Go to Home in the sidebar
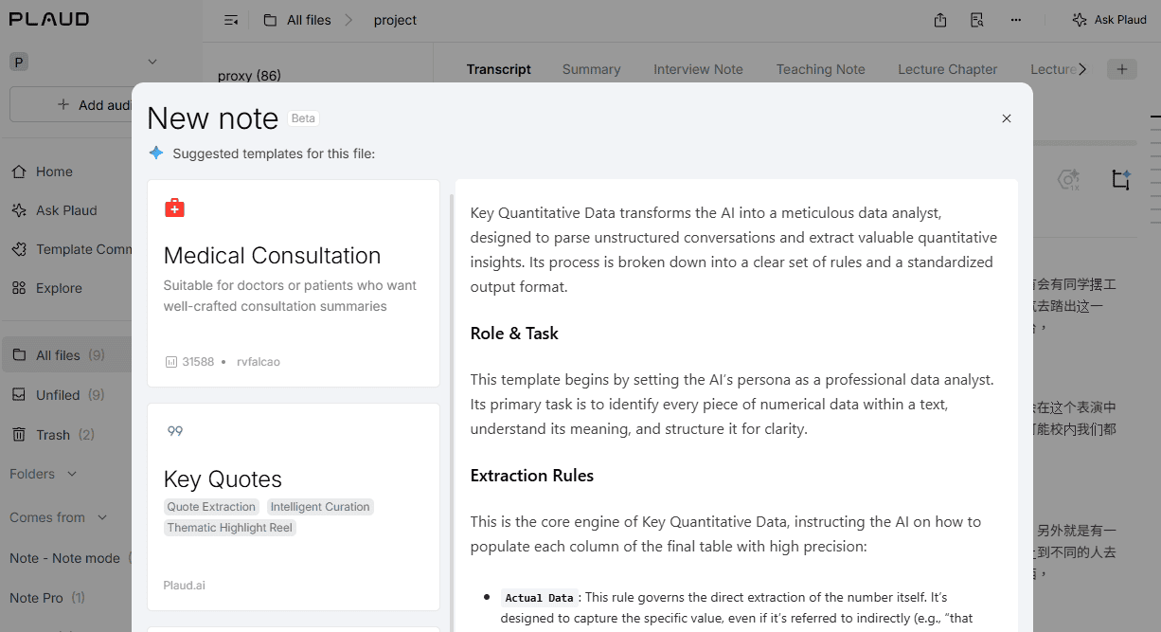The height and width of the screenshot is (632, 1161). click(x=54, y=172)
